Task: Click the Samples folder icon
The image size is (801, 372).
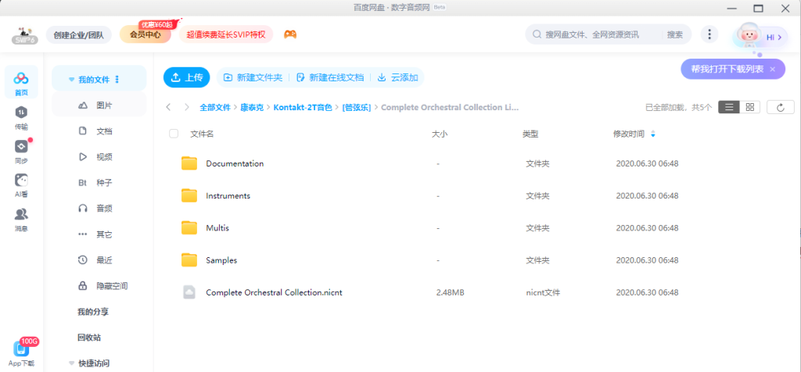Action: (189, 259)
